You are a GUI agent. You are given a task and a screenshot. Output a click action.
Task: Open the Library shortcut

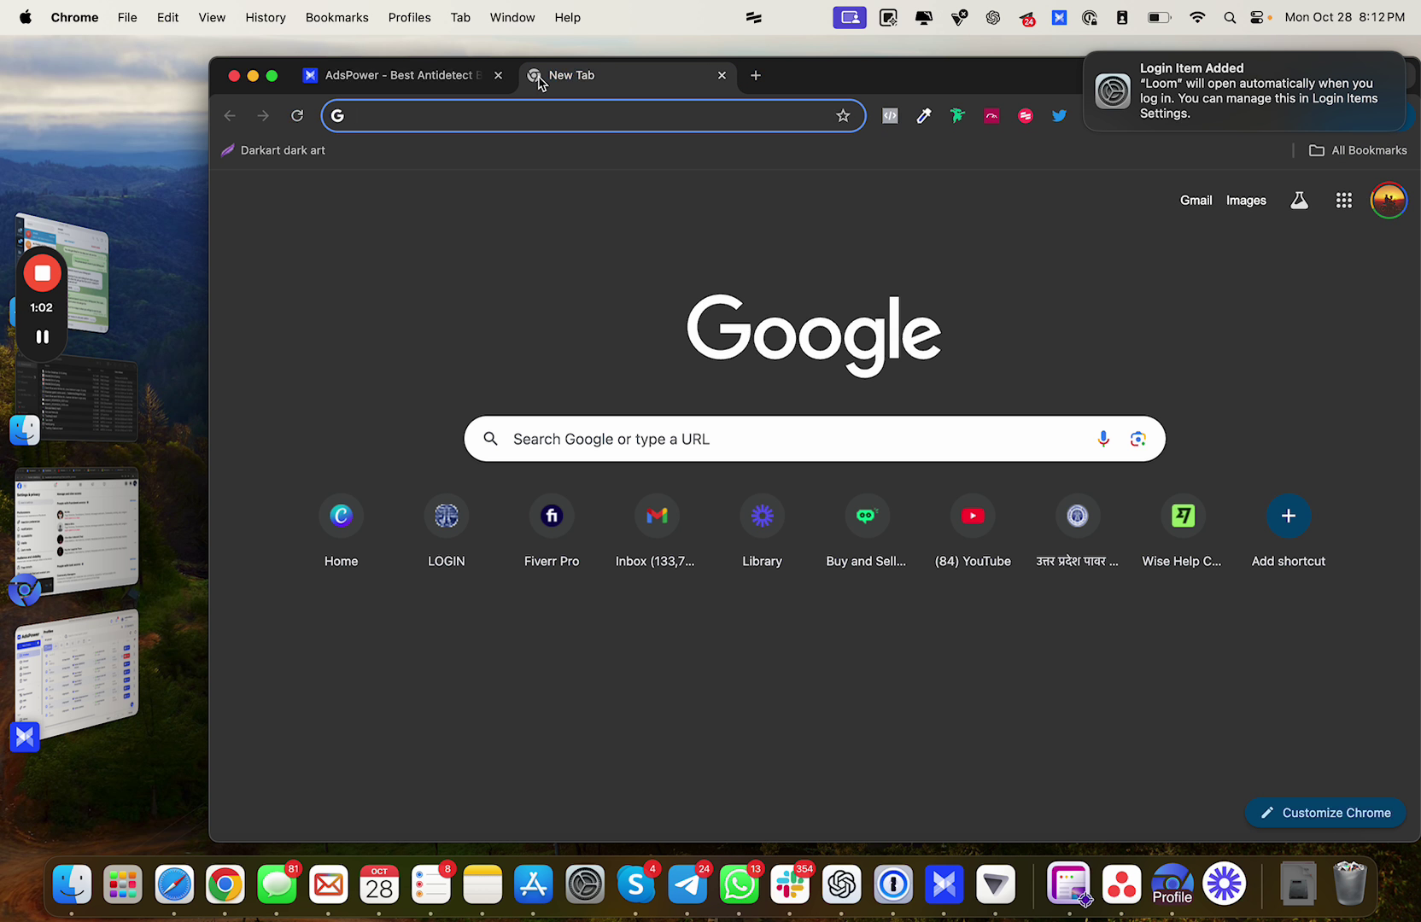click(x=762, y=530)
